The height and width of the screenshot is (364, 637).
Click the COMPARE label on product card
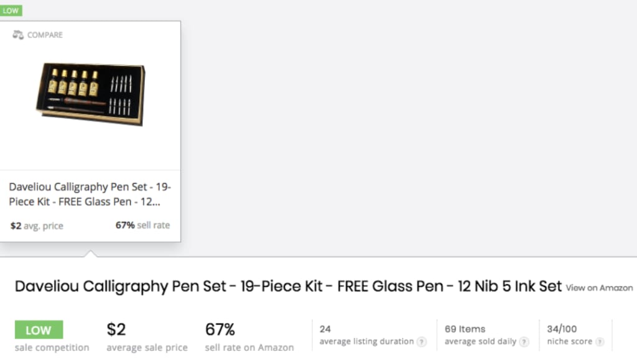click(x=45, y=35)
